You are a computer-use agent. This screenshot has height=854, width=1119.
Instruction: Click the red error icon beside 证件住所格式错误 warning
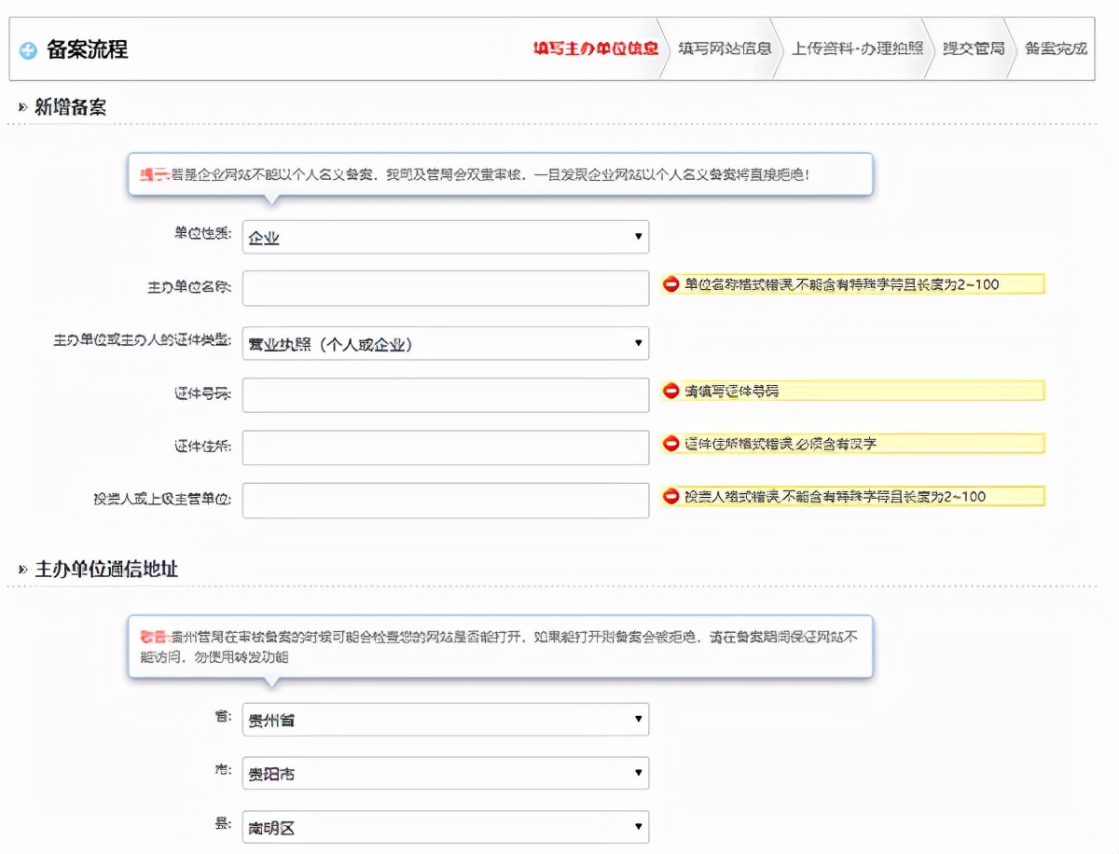(x=670, y=443)
